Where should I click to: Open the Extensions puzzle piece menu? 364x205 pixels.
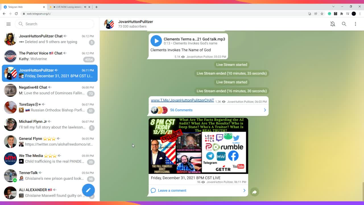(342, 14)
